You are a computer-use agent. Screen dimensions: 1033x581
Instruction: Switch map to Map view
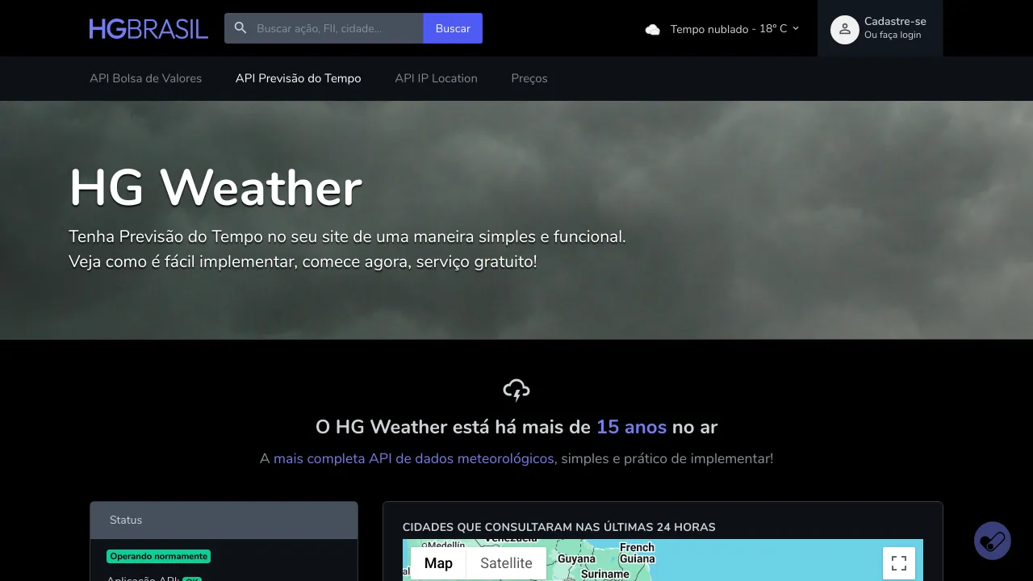click(x=438, y=563)
